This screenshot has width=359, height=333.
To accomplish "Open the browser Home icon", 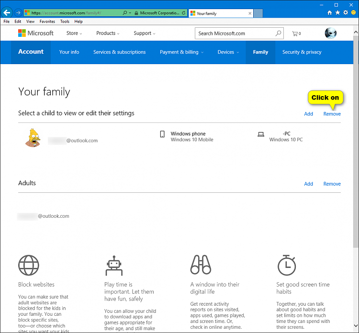I will [x=329, y=13].
